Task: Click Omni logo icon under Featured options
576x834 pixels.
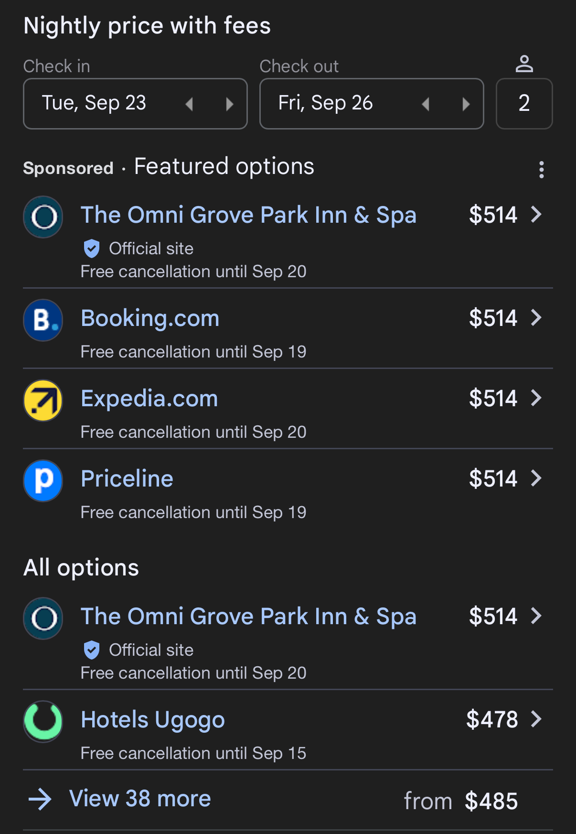Action: click(43, 217)
